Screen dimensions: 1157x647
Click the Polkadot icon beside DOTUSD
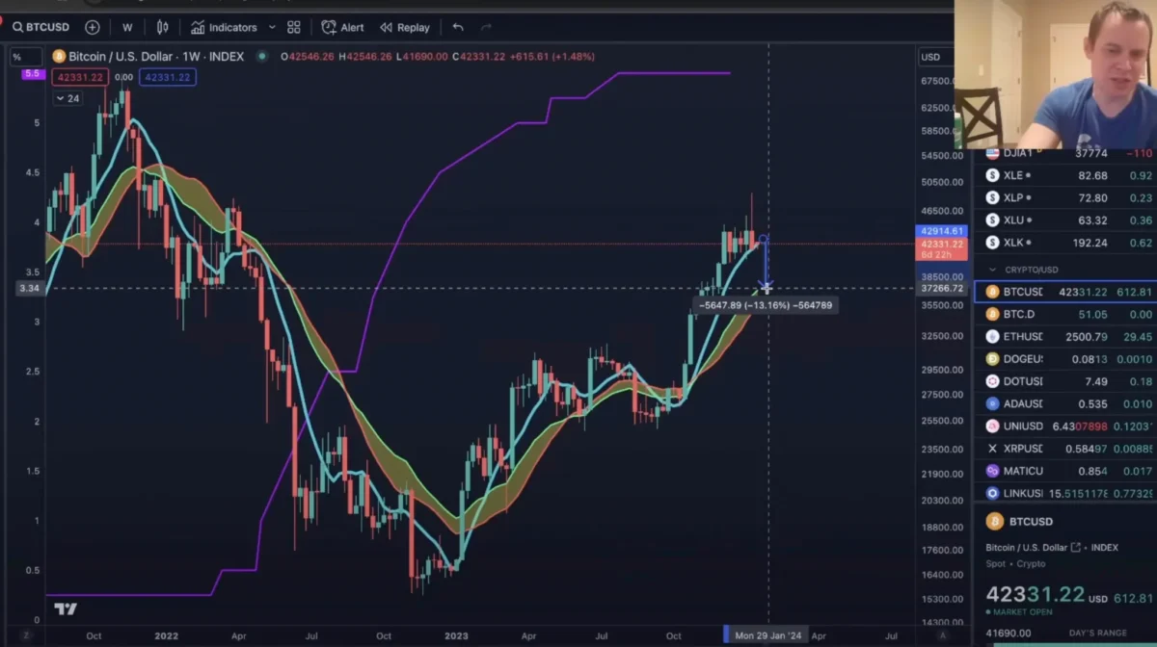click(992, 381)
